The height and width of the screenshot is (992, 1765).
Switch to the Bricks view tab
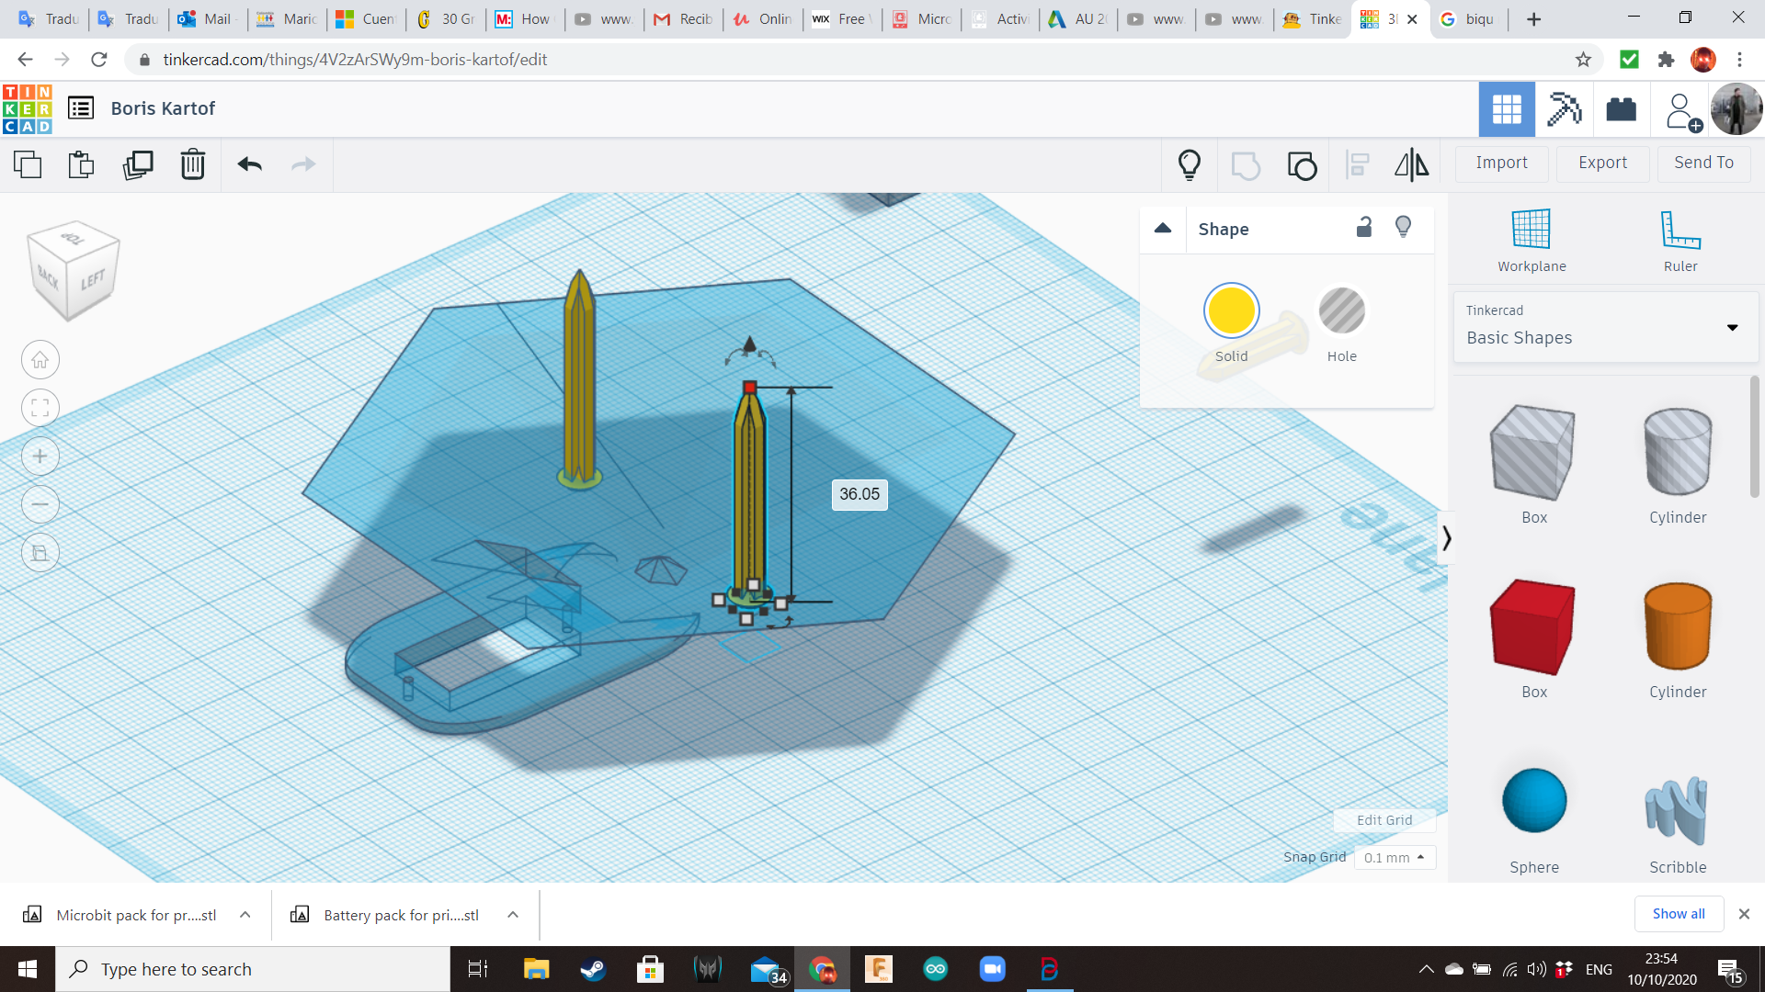[x=1621, y=109]
